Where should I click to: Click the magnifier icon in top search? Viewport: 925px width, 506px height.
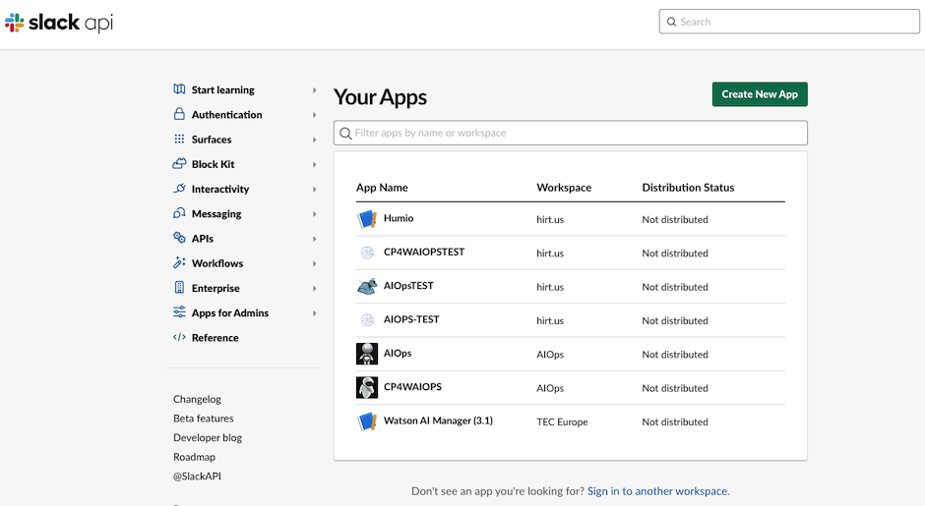pos(671,22)
